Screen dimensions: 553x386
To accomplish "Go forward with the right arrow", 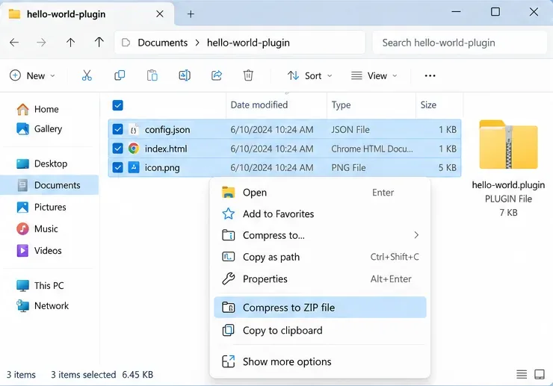I will (41, 43).
